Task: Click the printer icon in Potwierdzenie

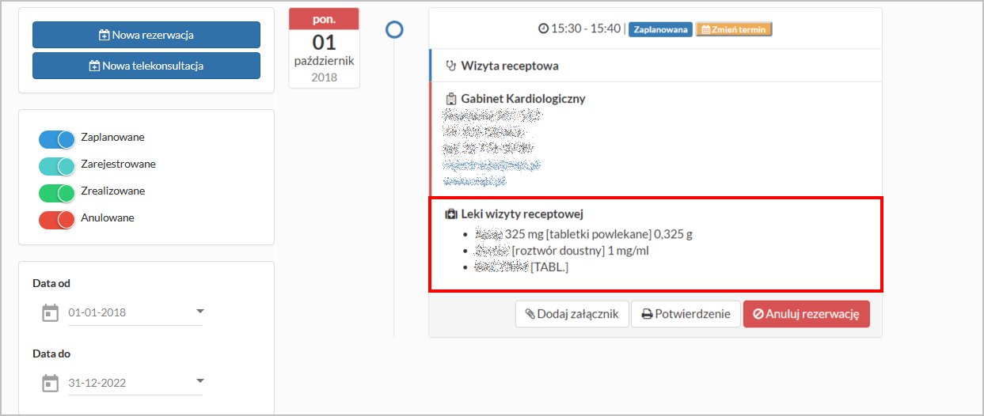Action: pyautogui.click(x=647, y=314)
